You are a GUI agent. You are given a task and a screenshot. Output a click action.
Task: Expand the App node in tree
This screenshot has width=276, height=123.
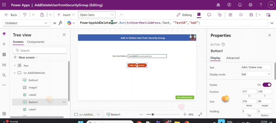[15, 65]
